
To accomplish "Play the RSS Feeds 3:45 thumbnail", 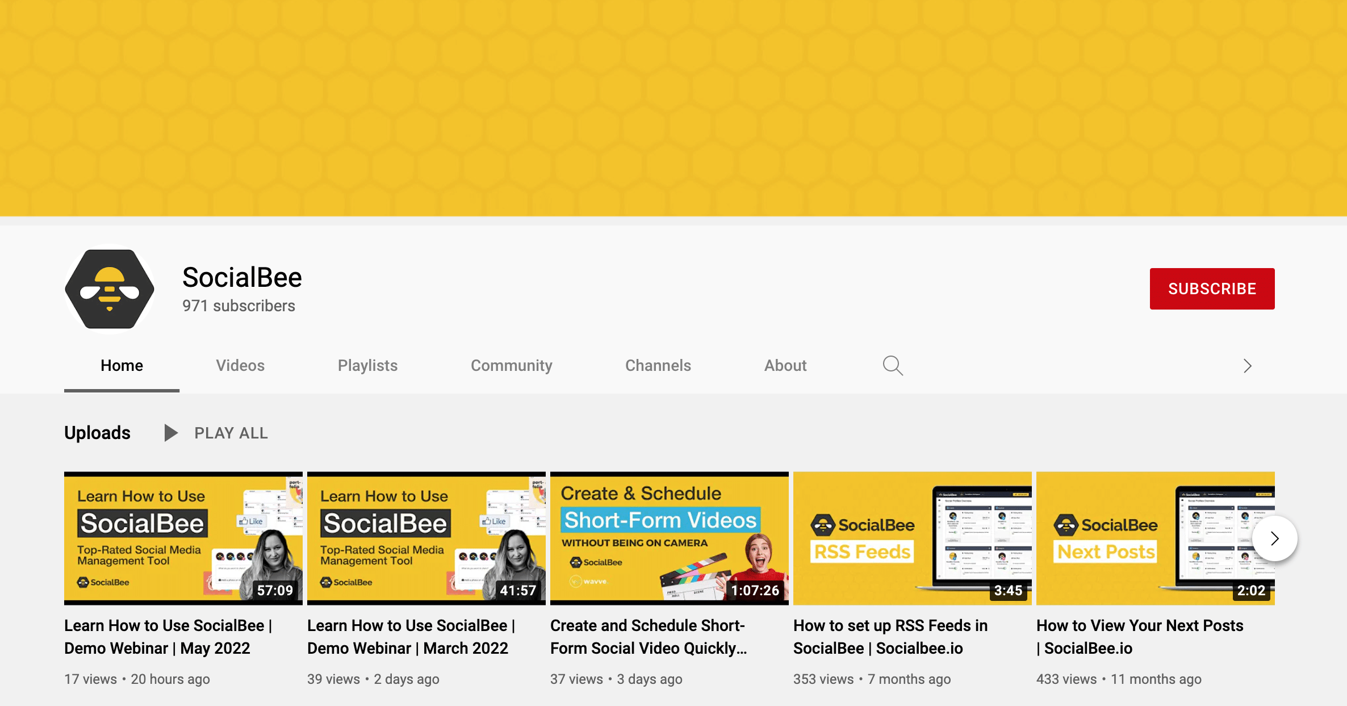I will (x=913, y=538).
